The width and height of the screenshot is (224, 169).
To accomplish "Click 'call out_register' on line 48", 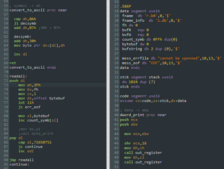I will point(143,153).
